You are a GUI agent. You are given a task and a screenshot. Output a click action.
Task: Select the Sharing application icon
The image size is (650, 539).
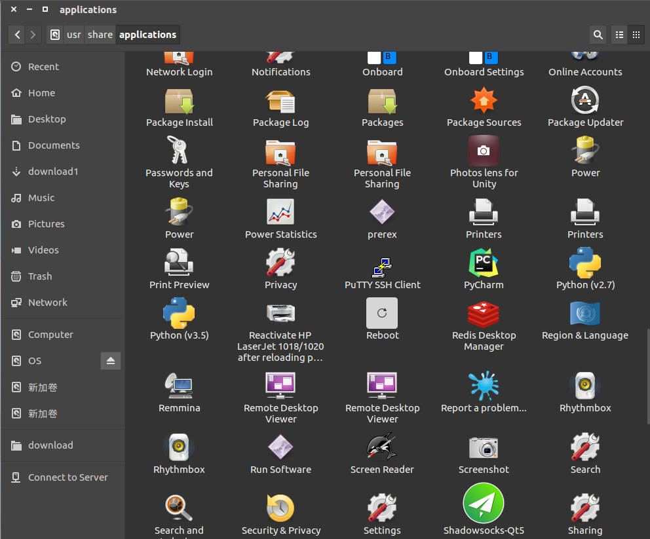[585, 508]
